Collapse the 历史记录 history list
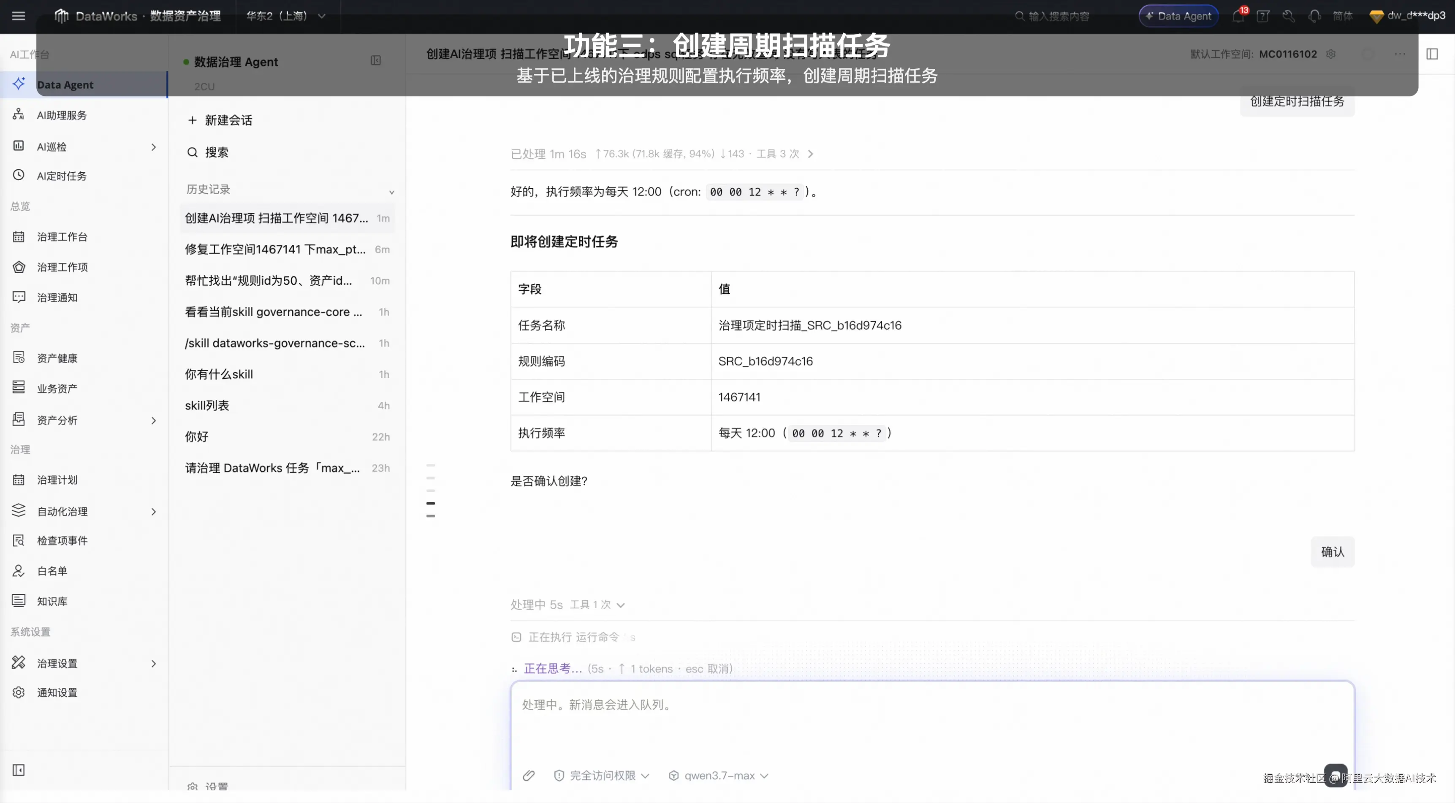The image size is (1455, 803). (x=391, y=192)
